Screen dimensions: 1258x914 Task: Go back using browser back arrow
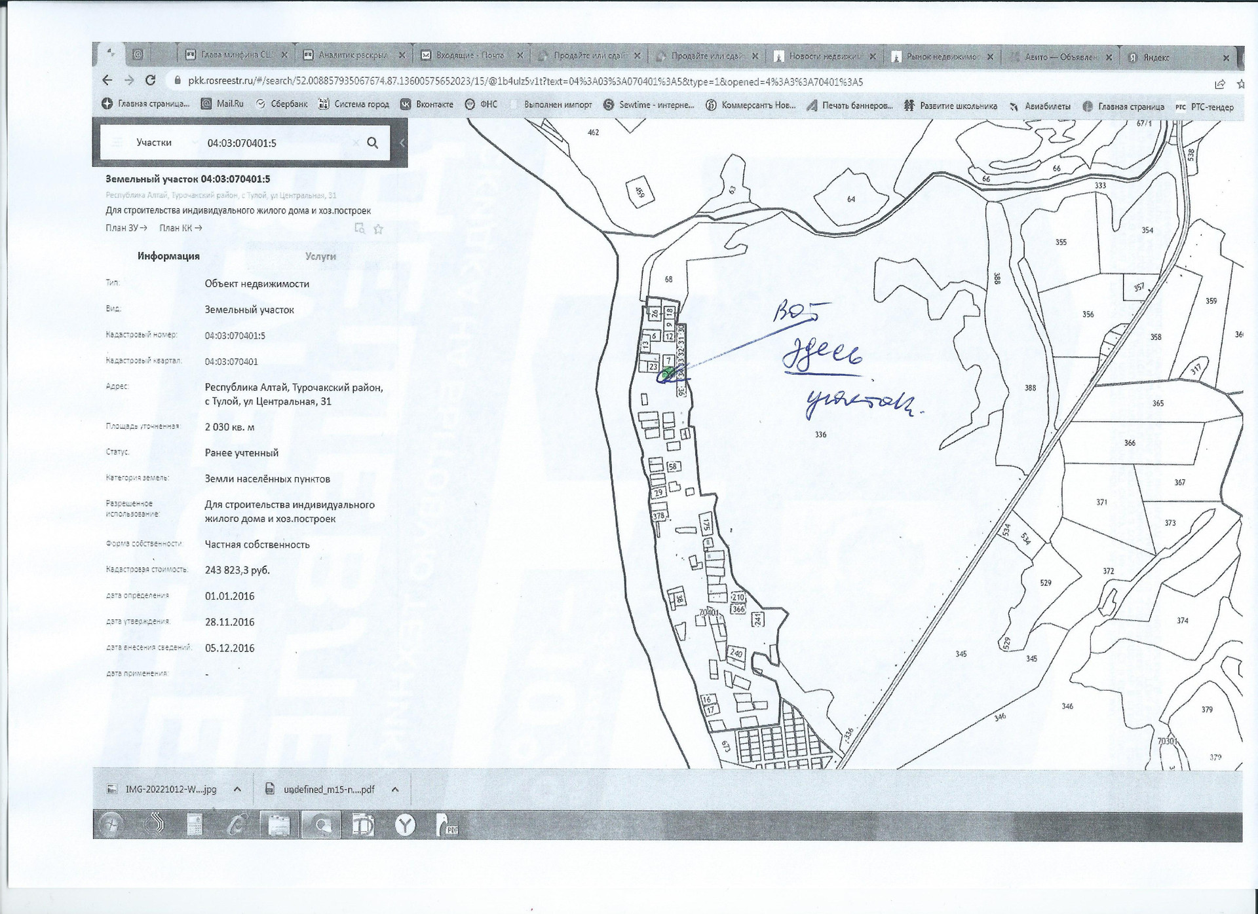pyautogui.click(x=108, y=81)
